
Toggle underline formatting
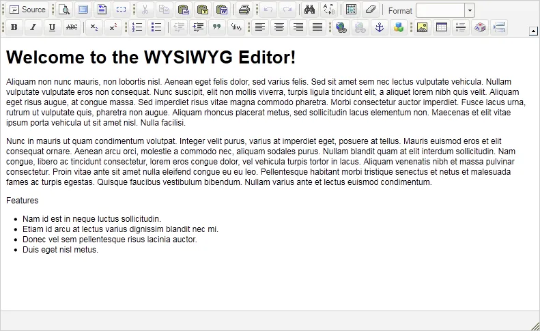tap(52, 27)
